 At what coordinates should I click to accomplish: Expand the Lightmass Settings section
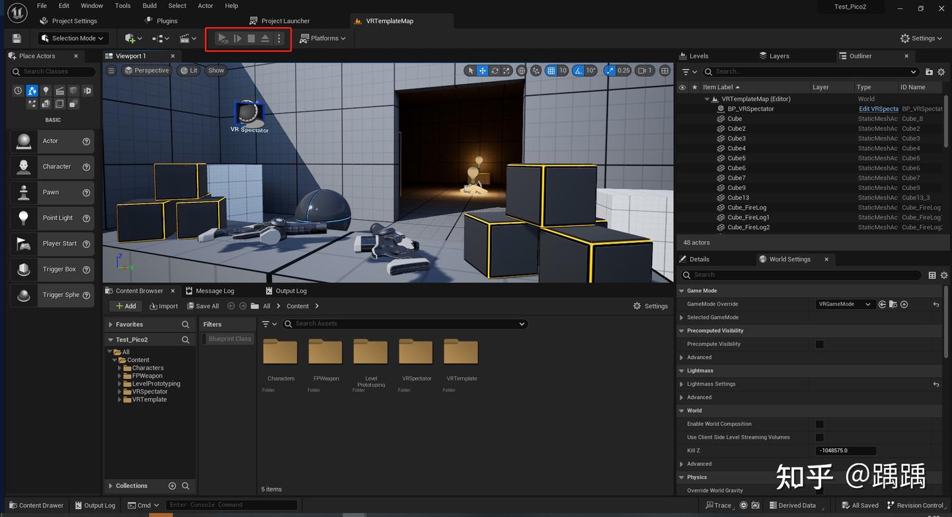click(x=682, y=384)
